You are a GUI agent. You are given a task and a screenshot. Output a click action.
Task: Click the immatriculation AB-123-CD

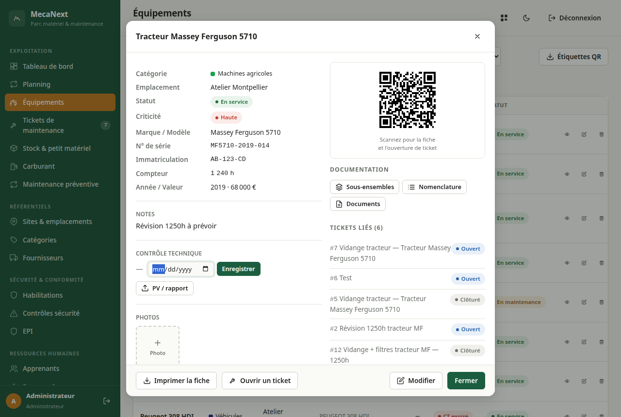coord(228,159)
